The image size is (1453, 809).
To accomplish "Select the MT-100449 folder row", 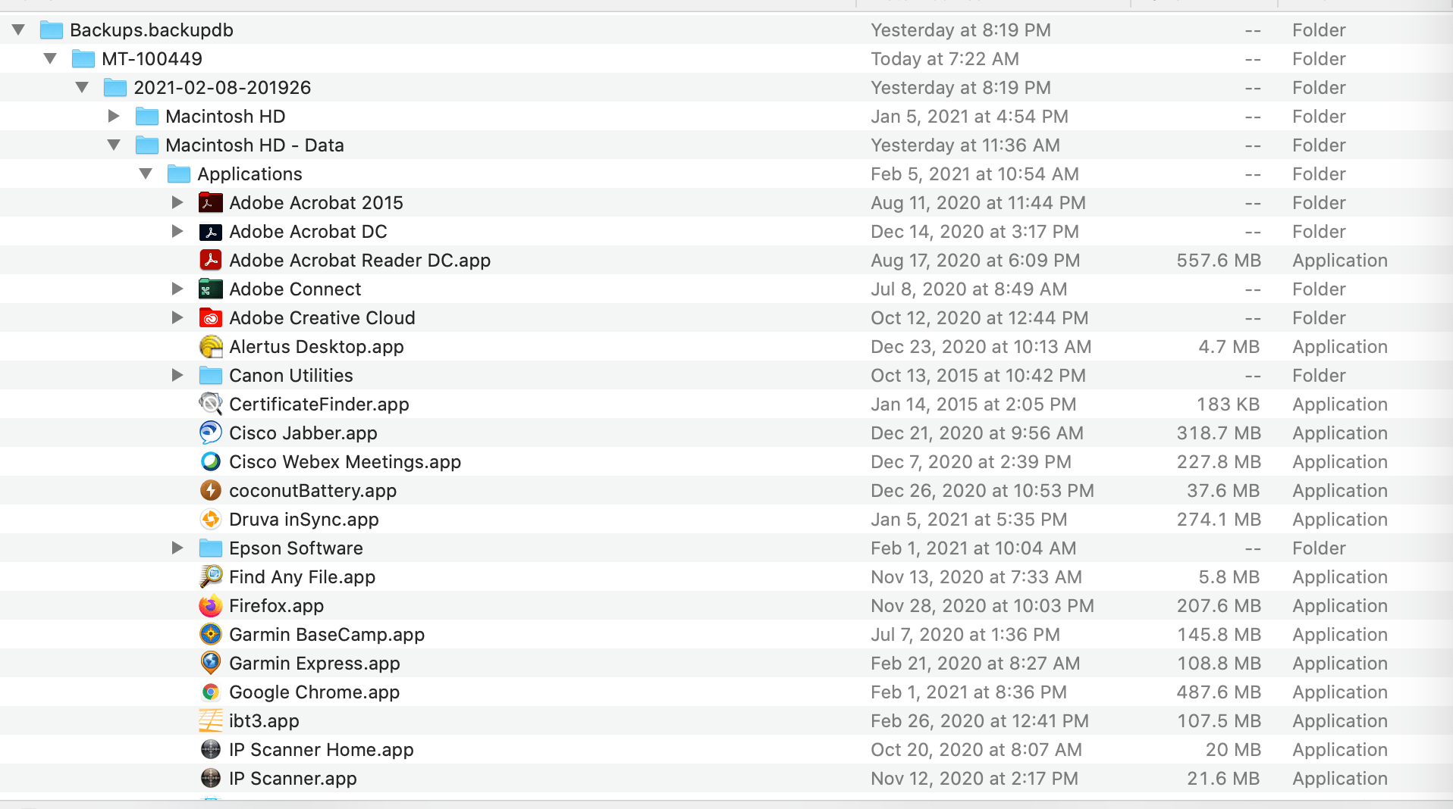I will 152,58.
